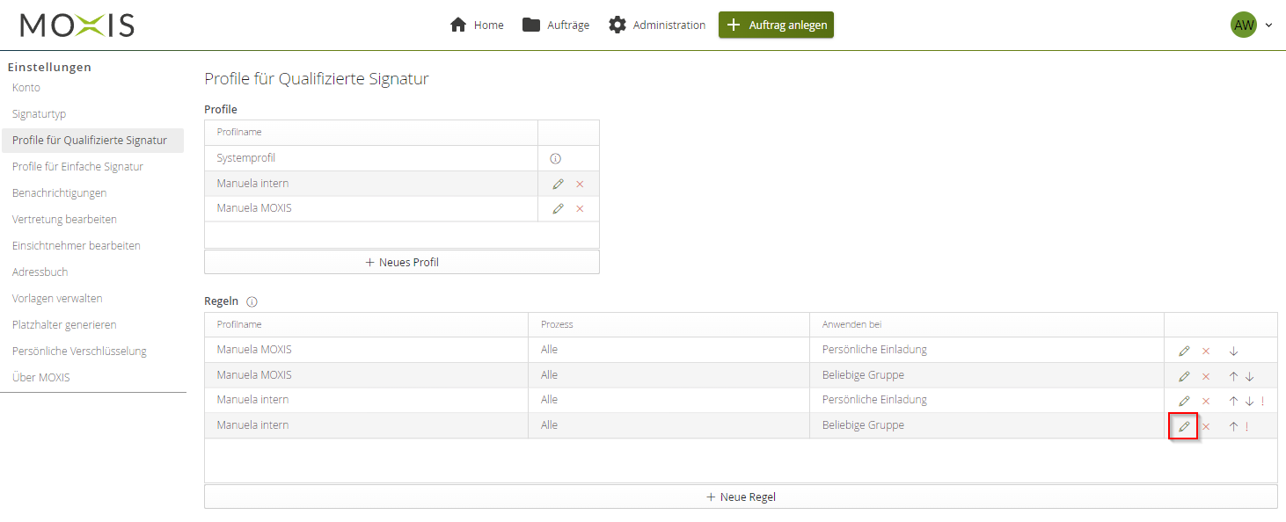Move last Beliebige Gruppe rule up
Screen dimensions: 1286x522
[1233, 427]
